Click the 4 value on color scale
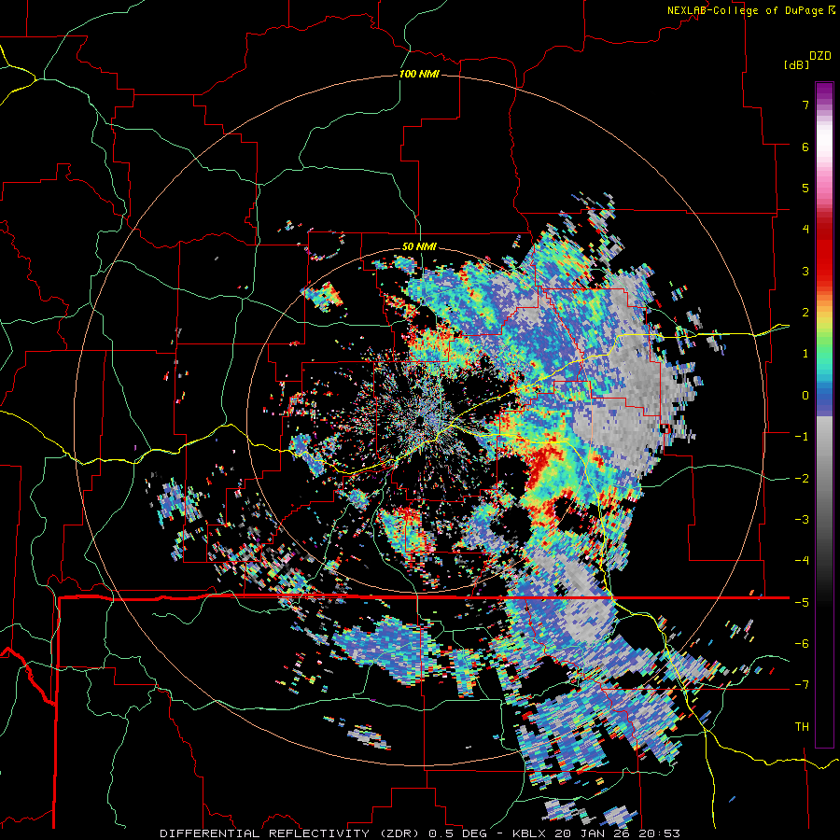Image resolution: width=840 pixels, height=840 pixels. click(805, 230)
